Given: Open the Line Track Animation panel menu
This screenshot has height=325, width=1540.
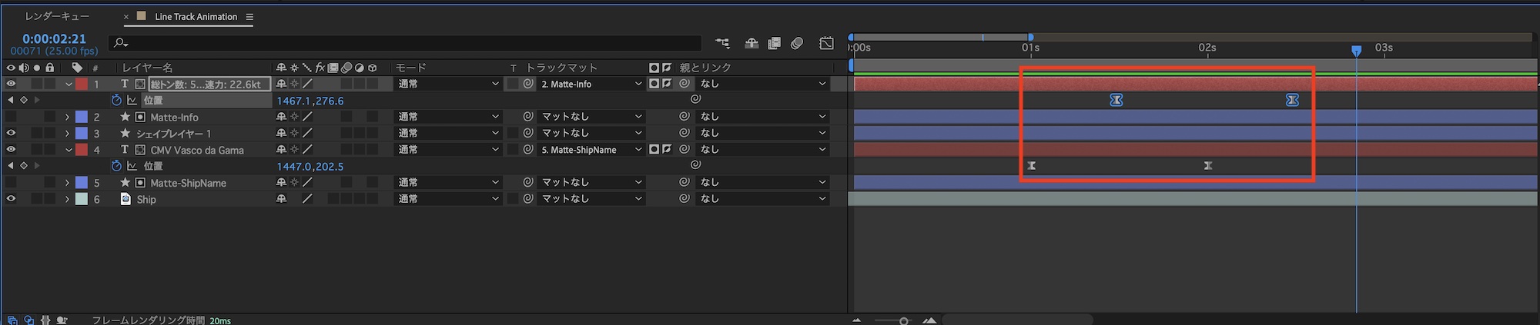Looking at the screenshot, I should pyautogui.click(x=249, y=17).
